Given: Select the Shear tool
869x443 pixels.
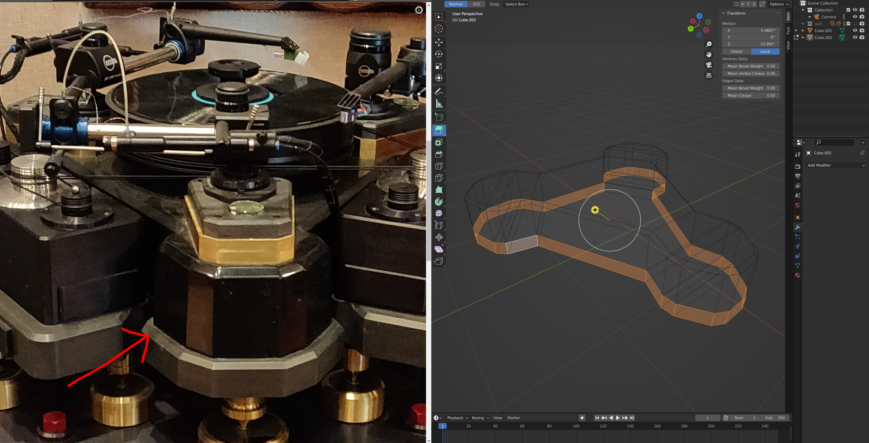Looking at the screenshot, I should tap(439, 249).
